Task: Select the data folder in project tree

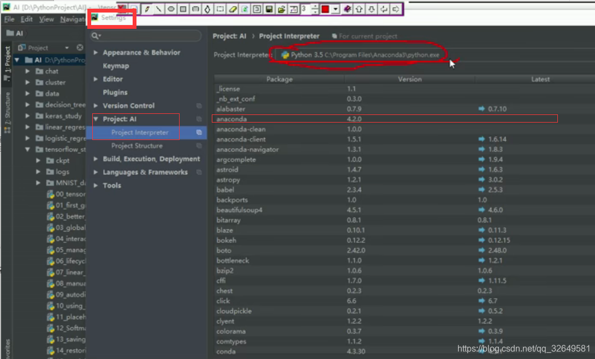Action: (x=52, y=94)
